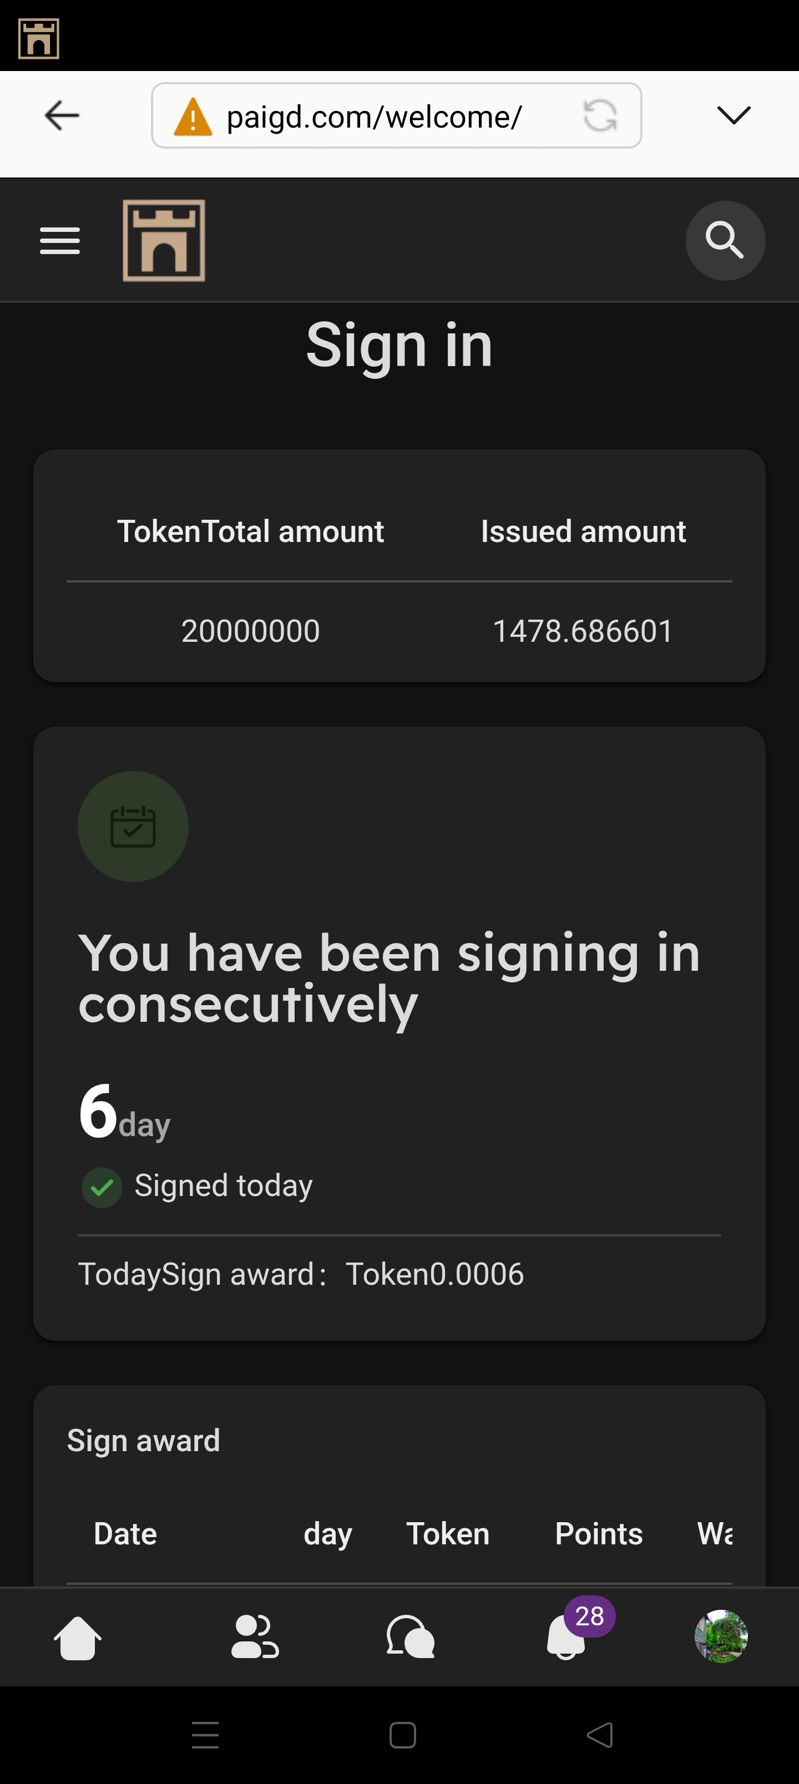Select the Points column header

(599, 1534)
